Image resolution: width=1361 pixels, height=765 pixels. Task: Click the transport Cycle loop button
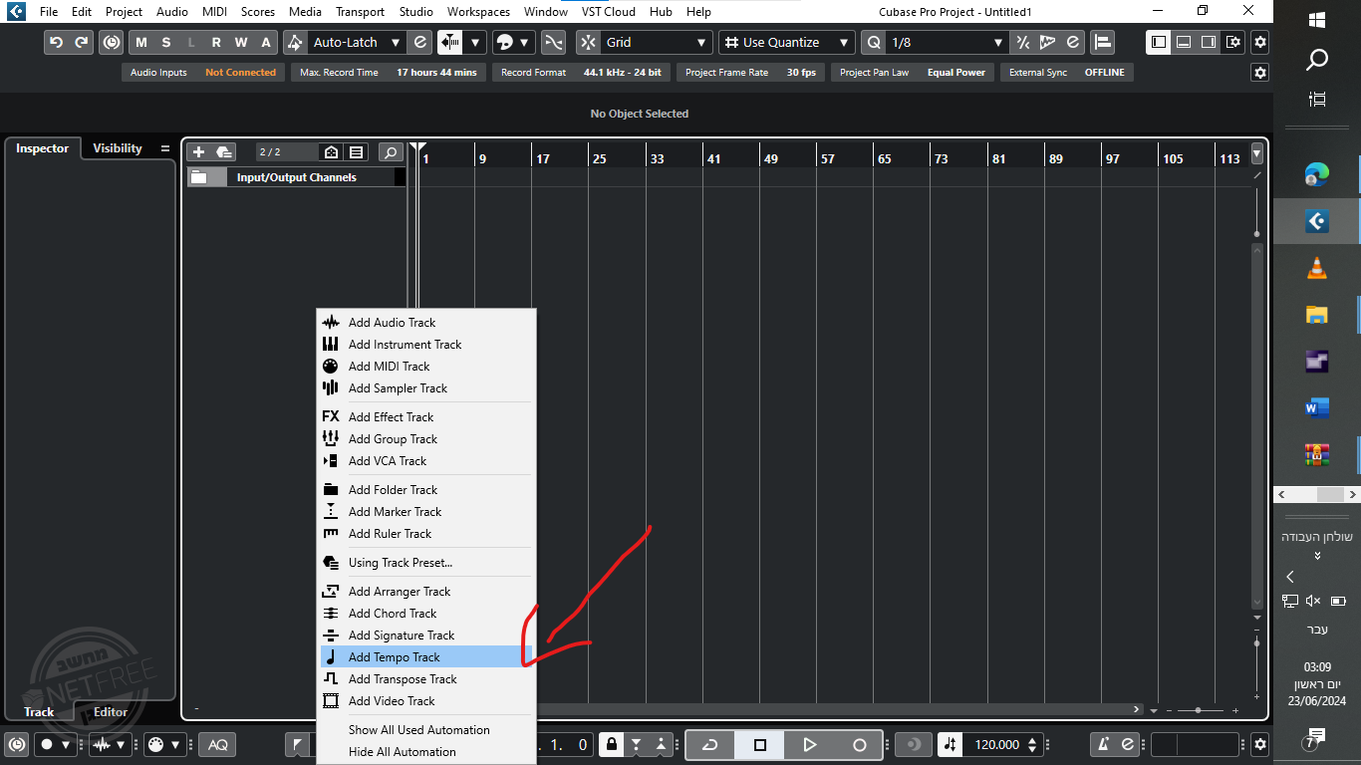(710, 744)
